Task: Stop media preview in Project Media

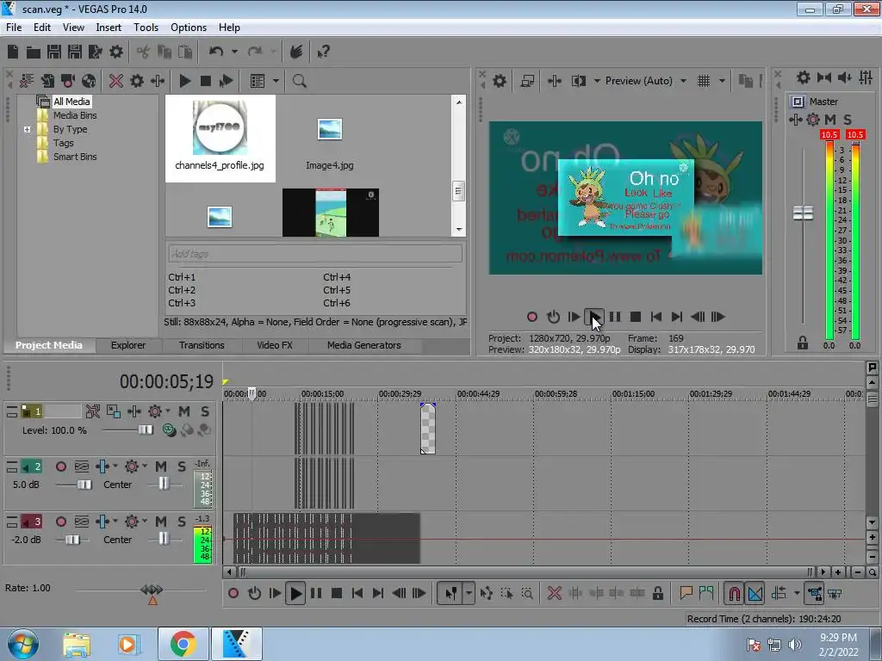Action: (206, 81)
